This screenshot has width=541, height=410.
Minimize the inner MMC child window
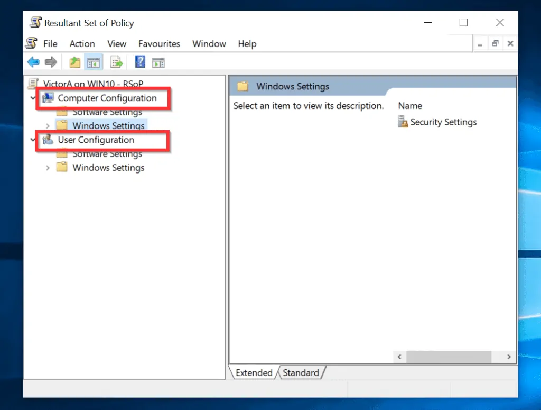(480, 44)
